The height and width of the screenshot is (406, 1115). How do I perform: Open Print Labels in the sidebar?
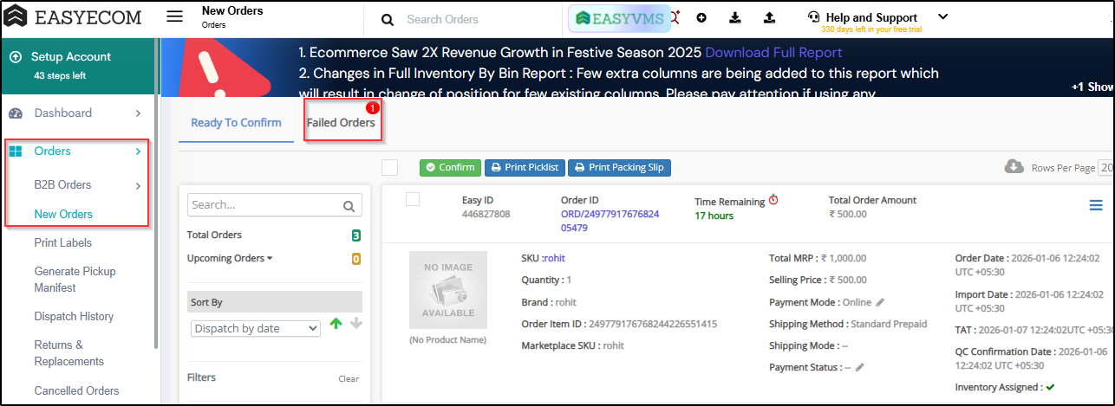[x=62, y=242]
